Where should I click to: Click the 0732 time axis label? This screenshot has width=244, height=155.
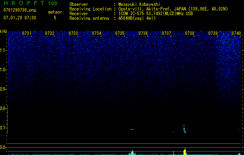point(50,33)
